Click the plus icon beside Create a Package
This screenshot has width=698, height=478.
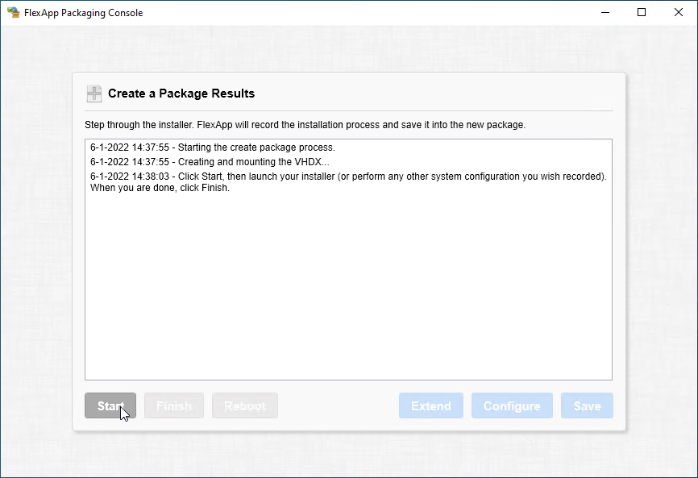pos(94,94)
